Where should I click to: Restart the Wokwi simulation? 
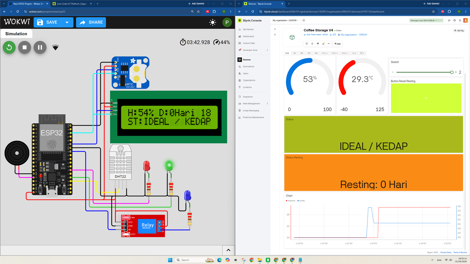click(9, 47)
